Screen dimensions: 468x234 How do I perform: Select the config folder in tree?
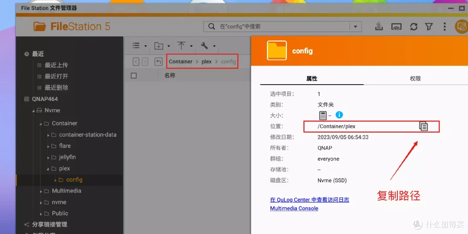[x=75, y=180]
